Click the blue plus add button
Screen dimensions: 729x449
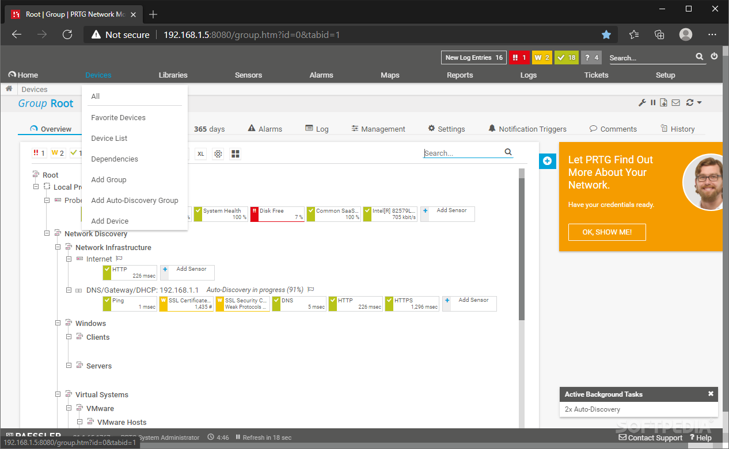547,161
